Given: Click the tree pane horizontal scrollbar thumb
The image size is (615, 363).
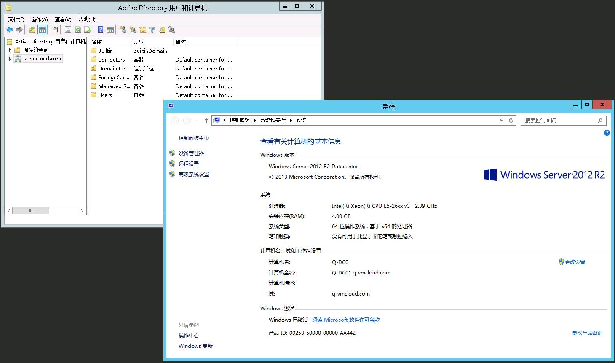Looking at the screenshot, I should 31,210.
